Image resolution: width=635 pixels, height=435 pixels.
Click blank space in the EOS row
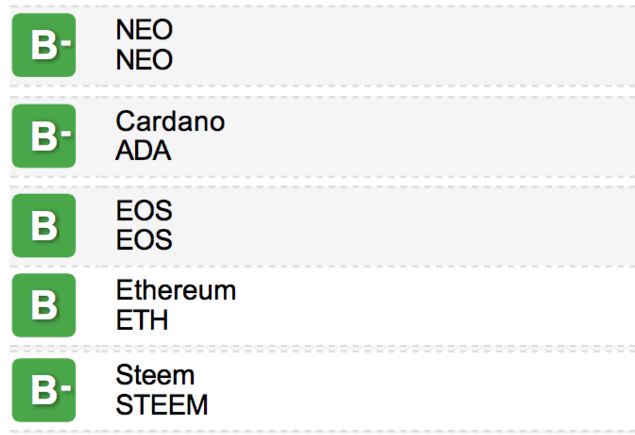tap(409, 226)
